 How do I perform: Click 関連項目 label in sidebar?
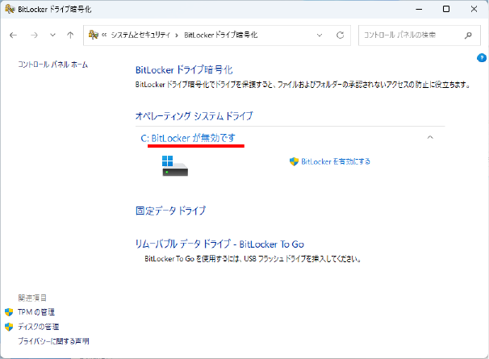(32, 298)
